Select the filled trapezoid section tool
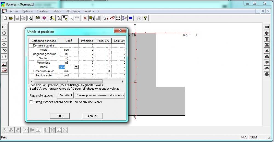This screenshot has width=274, height=142. tap(267, 57)
